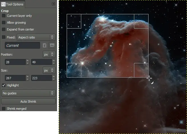The height and width of the screenshot is (134, 187).
Task: Open the tab configuration menu arrow
Action: tap(53, 4)
